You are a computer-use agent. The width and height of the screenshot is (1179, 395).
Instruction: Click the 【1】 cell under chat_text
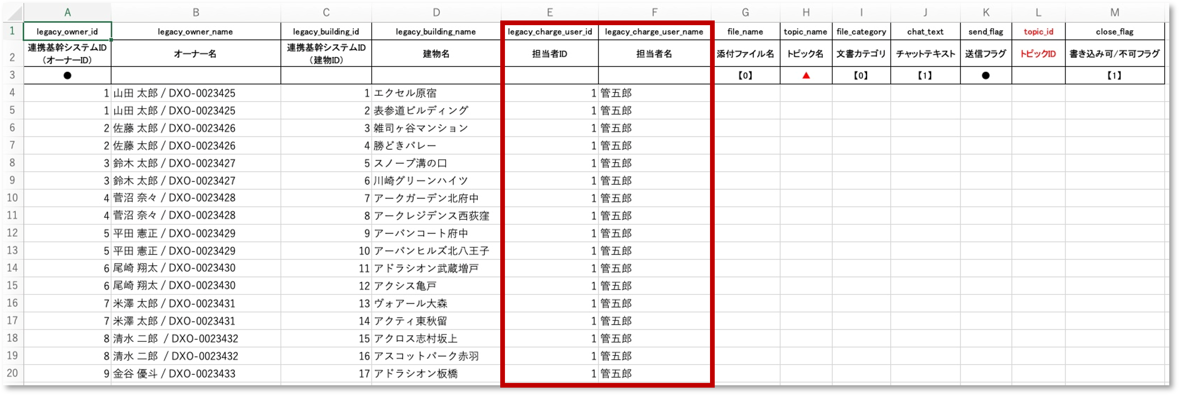pos(925,76)
